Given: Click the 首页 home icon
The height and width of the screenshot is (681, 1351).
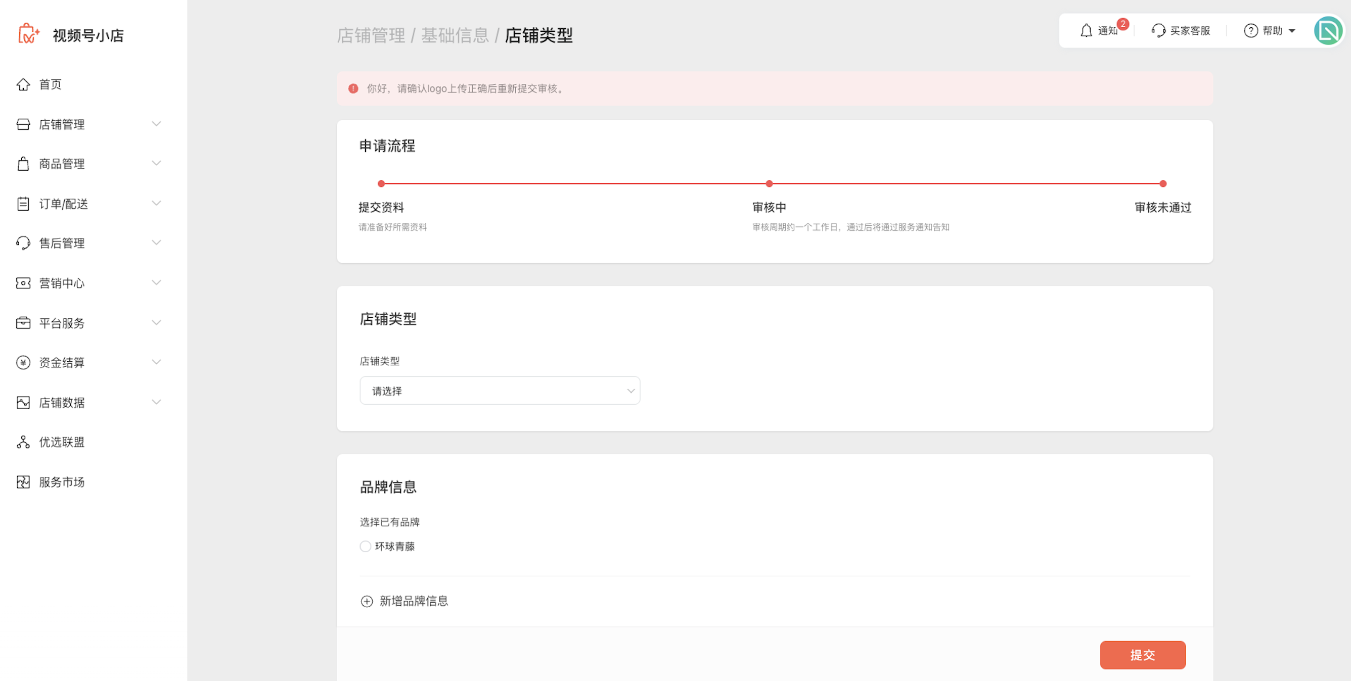Looking at the screenshot, I should pos(23,84).
